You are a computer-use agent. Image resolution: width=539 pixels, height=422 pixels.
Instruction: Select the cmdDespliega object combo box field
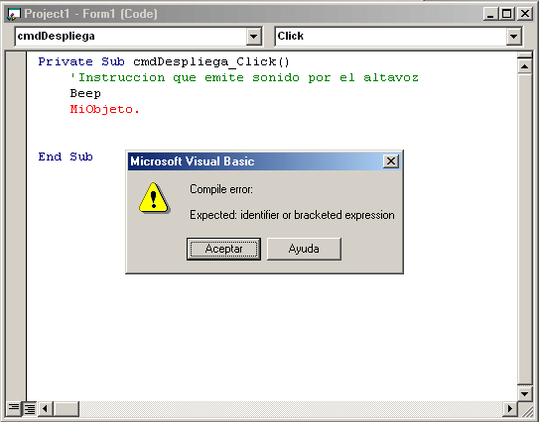138,36
